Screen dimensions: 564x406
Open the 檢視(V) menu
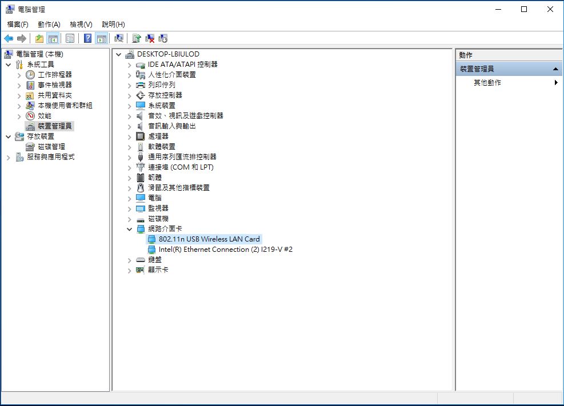pos(81,25)
